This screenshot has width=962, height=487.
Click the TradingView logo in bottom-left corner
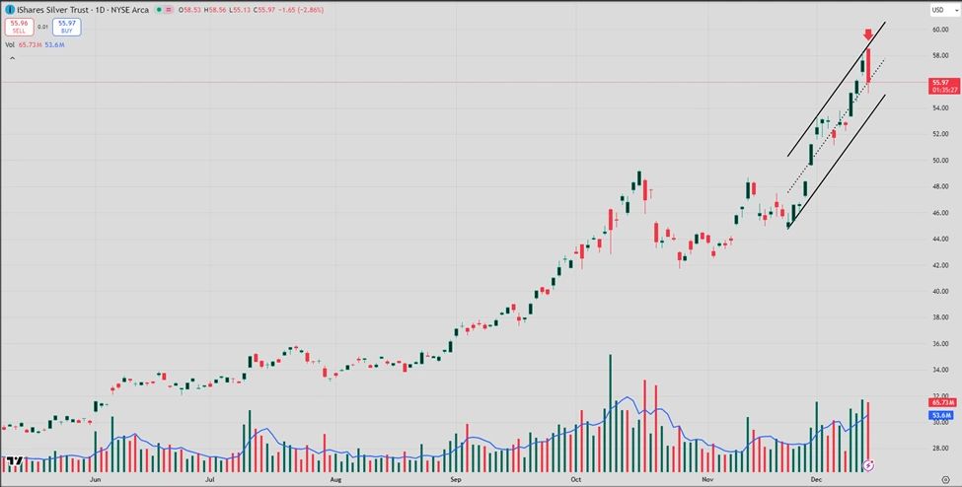[15, 461]
